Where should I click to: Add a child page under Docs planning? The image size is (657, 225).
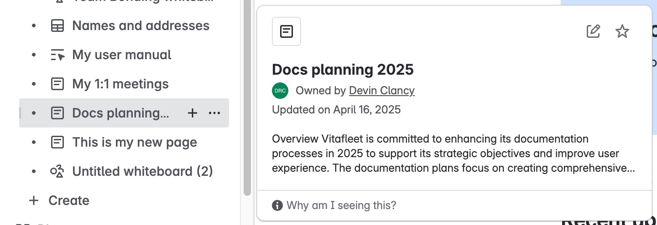(x=193, y=113)
